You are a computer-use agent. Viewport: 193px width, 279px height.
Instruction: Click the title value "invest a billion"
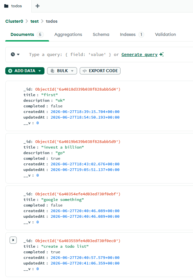(63, 147)
